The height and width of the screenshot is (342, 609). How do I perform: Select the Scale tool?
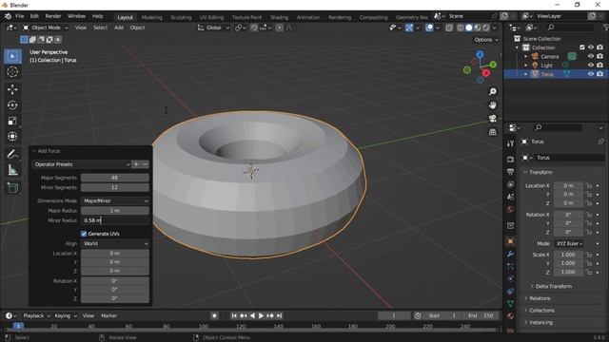point(12,121)
